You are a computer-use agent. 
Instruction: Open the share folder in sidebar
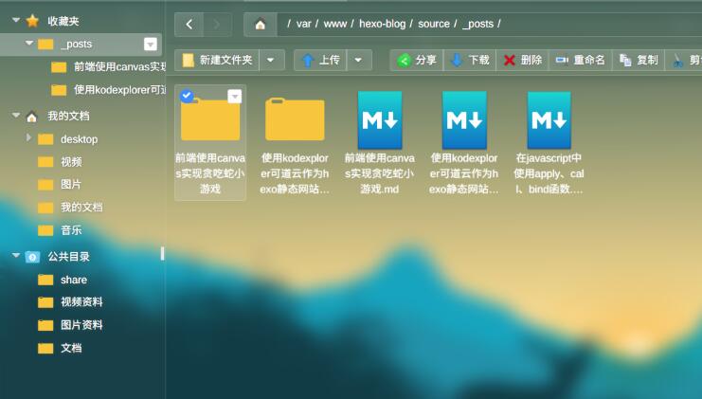74,280
